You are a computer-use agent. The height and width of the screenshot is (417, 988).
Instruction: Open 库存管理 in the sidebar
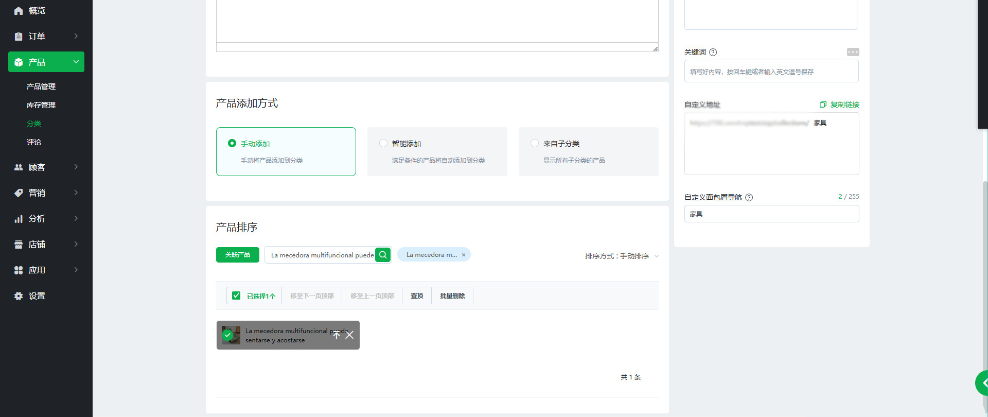point(41,105)
